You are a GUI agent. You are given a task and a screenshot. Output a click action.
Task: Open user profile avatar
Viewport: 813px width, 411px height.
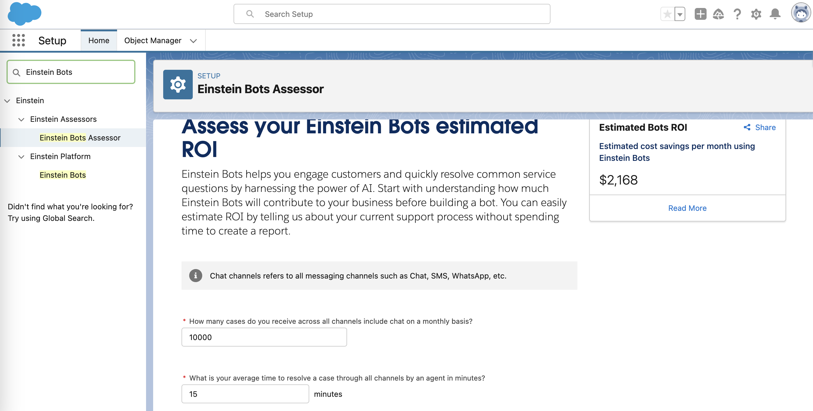(x=801, y=13)
